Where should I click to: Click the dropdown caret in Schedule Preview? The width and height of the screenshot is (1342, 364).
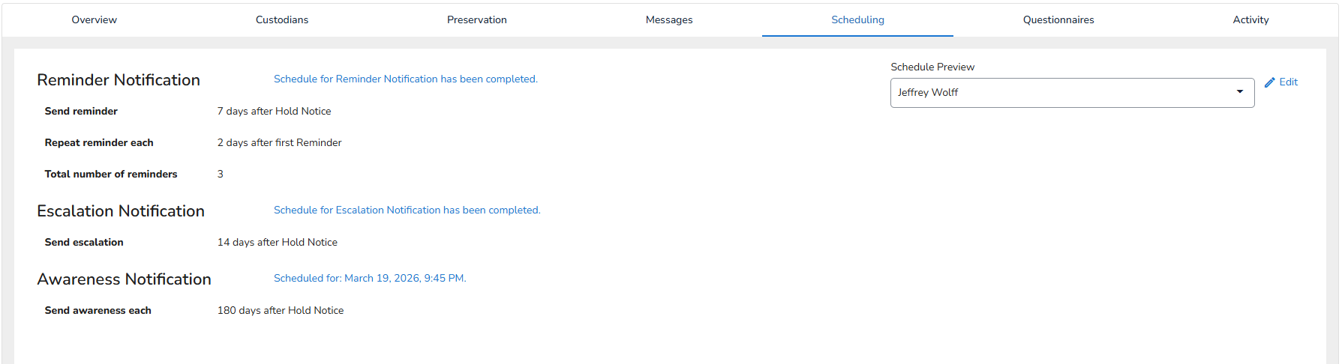pyautogui.click(x=1239, y=92)
